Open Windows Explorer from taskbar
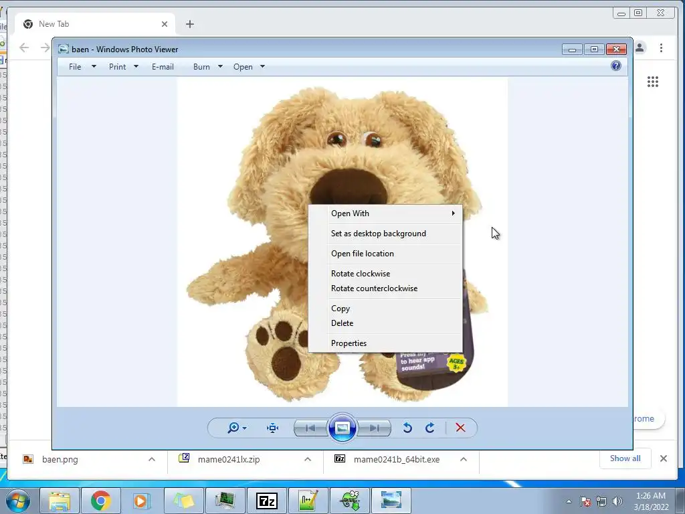Screen dimensions: 685x514 click(x=60, y=501)
